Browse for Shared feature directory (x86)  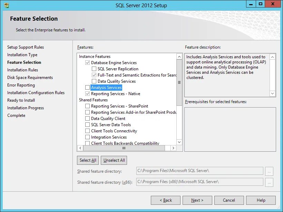[x=269, y=182]
